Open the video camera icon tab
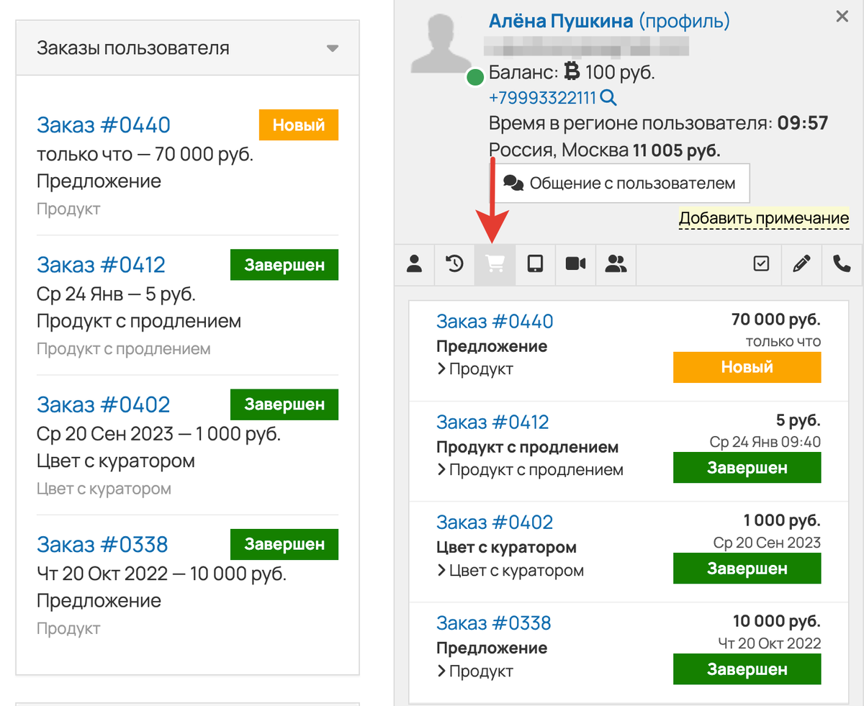The height and width of the screenshot is (706, 864). coord(575,264)
